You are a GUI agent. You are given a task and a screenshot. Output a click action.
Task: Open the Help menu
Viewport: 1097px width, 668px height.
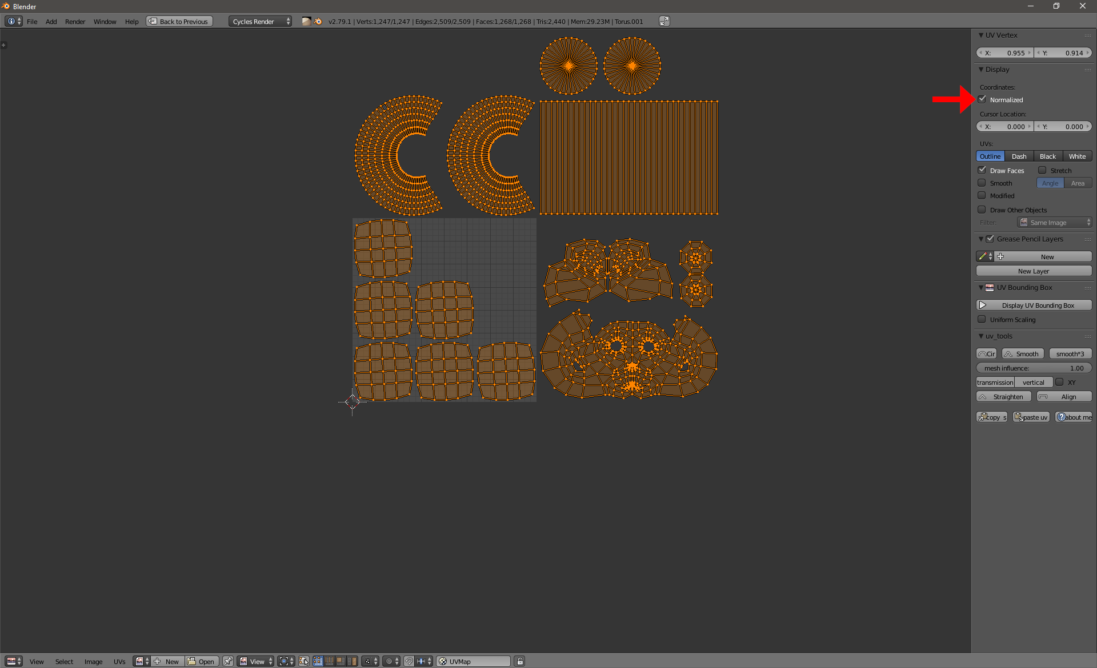tap(131, 22)
